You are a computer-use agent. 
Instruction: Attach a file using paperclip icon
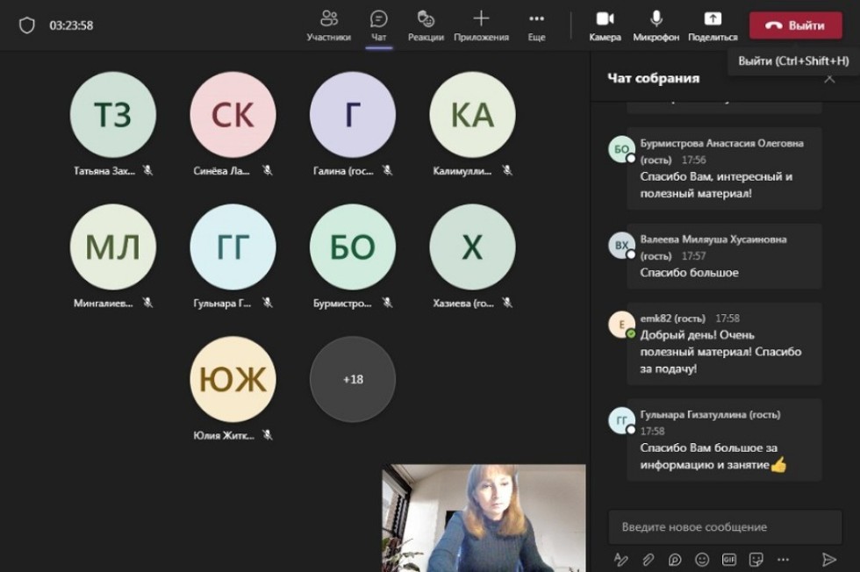click(648, 559)
